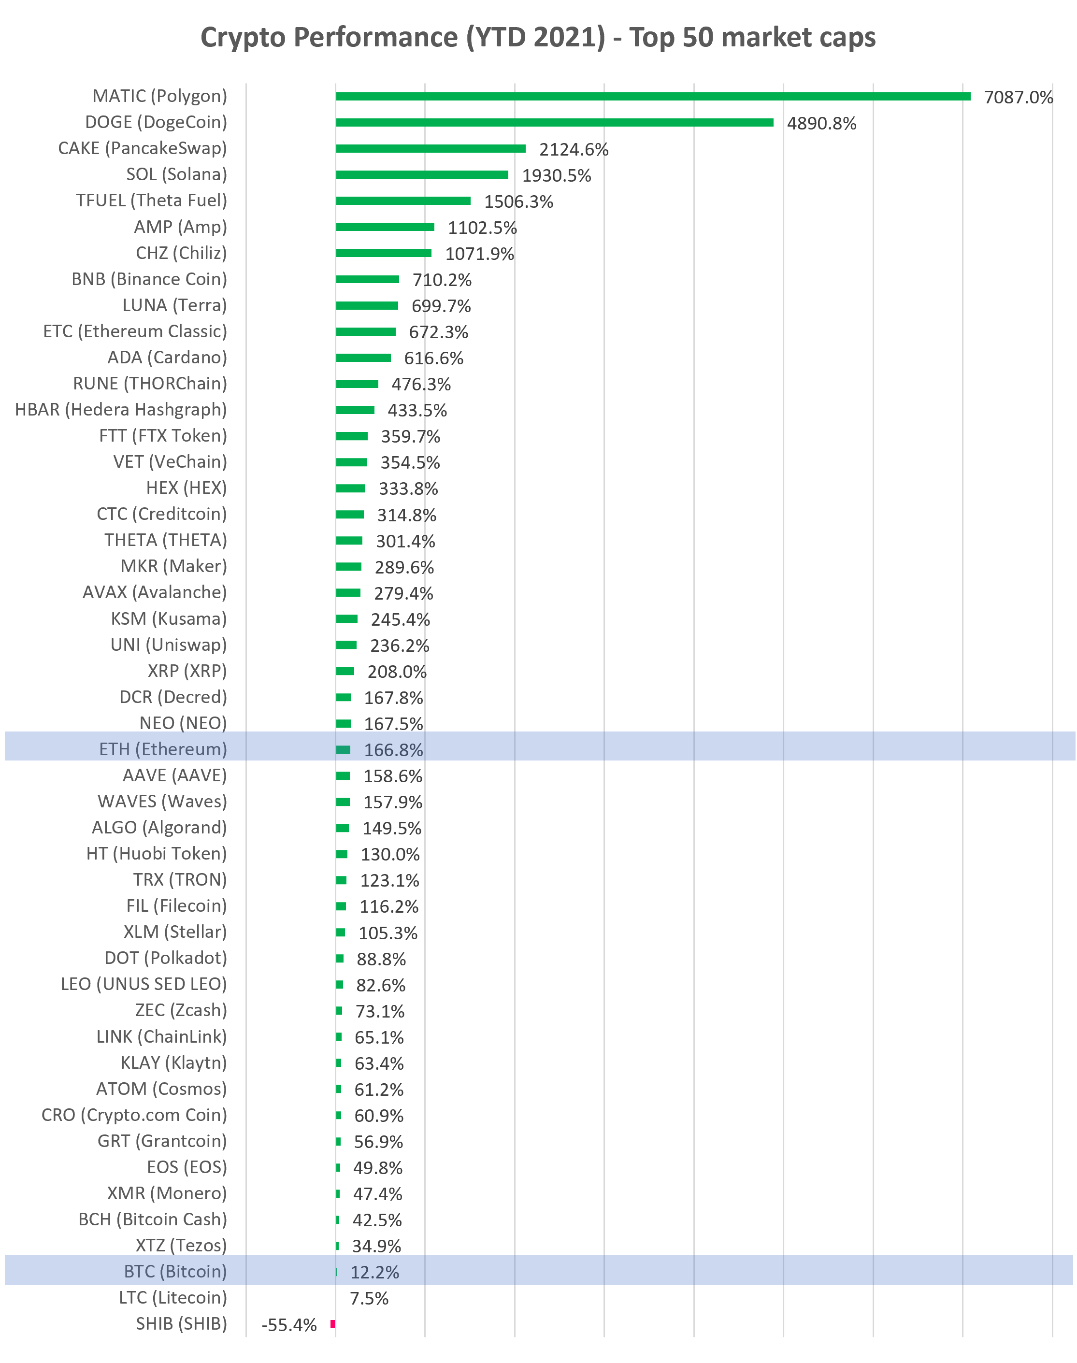Click the 56.9% Grantcoin value

click(x=378, y=1142)
